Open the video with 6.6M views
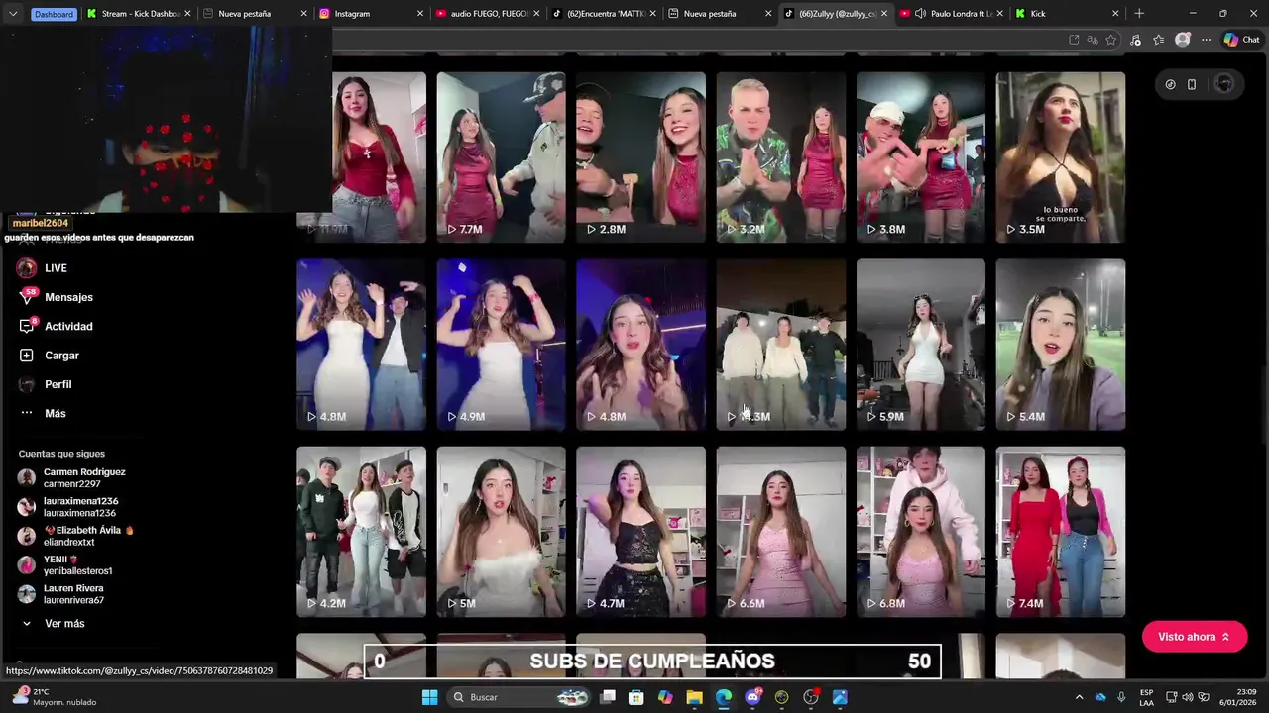The image size is (1269, 713). tap(781, 532)
